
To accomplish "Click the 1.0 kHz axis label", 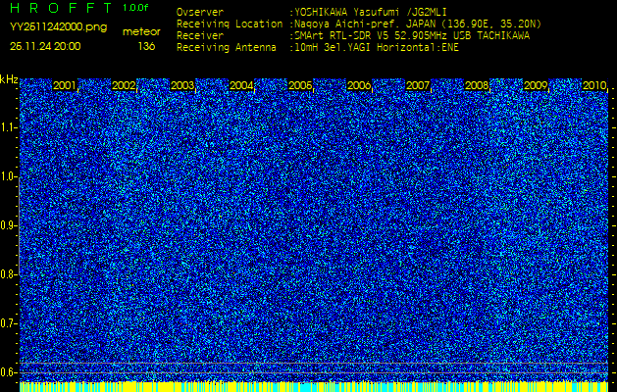I will tap(9, 177).
